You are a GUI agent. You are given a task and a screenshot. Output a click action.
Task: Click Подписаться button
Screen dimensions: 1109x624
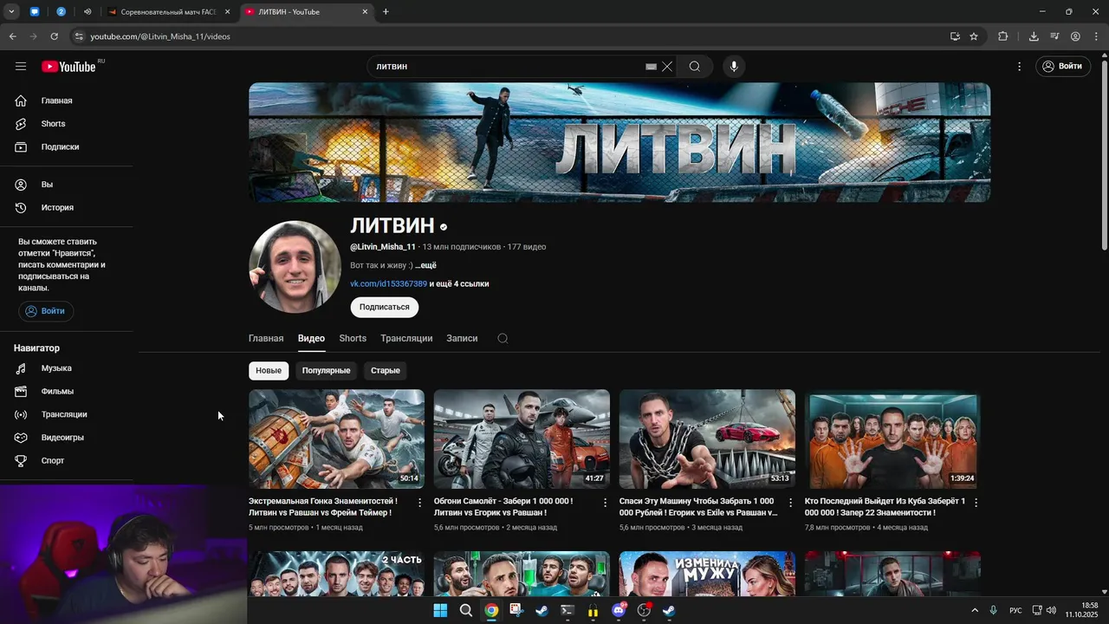[x=385, y=307]
